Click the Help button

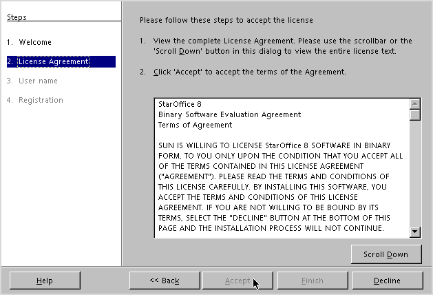[x=45, y=281]
